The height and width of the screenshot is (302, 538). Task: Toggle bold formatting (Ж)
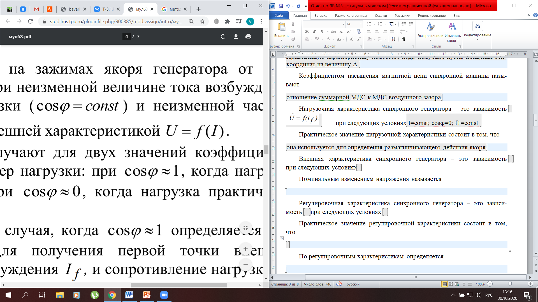coord(307,32)
